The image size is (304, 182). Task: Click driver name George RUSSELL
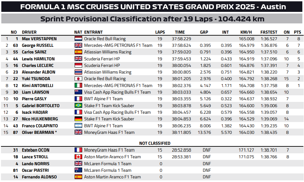(37, 45)
